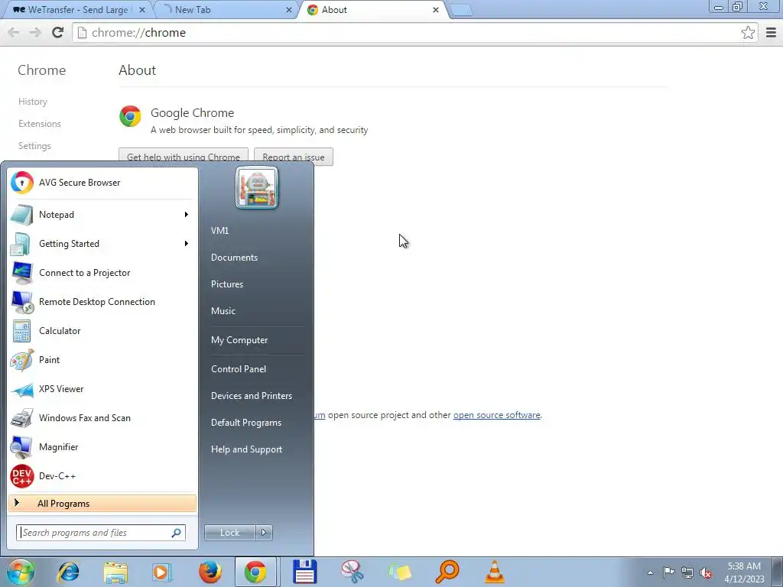Launch Magnifier from Start menu

click(x=102, y=446)
